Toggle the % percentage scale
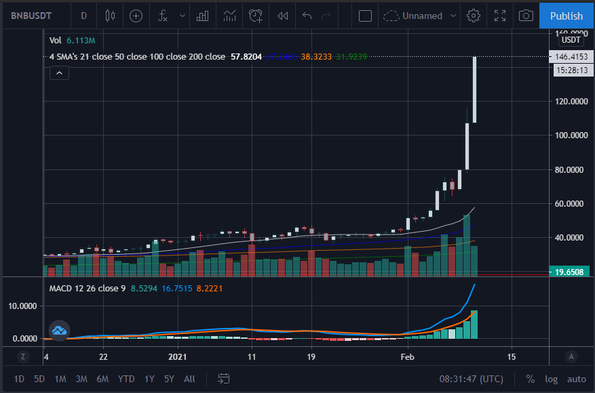Viewport: 595px width, 393px height. 530,379
